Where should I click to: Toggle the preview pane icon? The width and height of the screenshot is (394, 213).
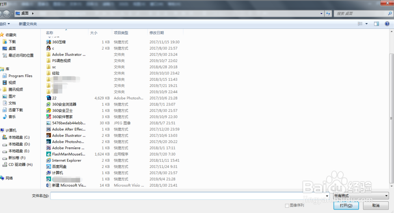point(376,24)
